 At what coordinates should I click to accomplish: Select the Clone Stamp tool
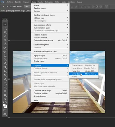tap(5, 56)
